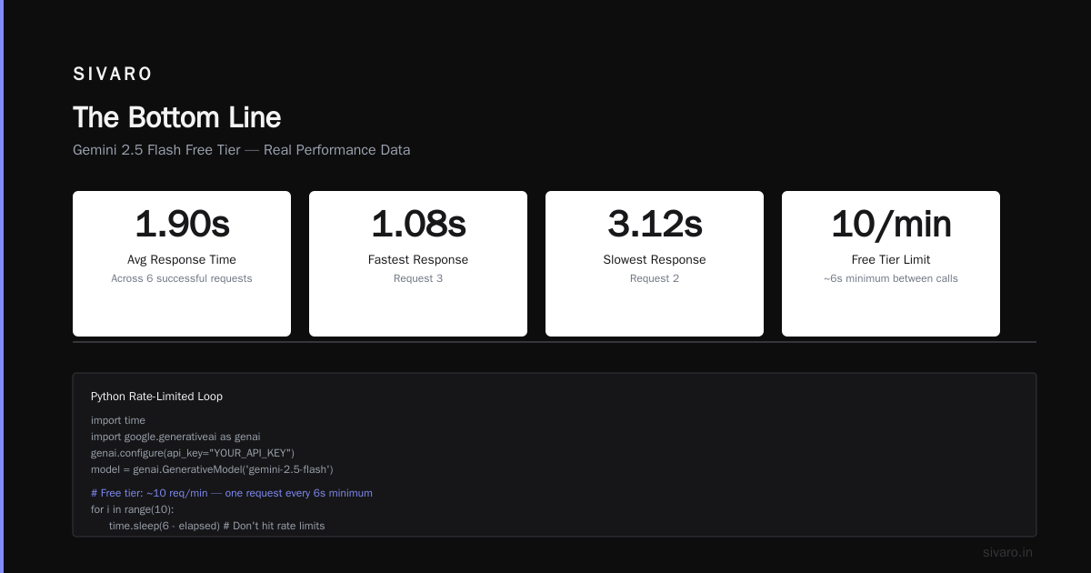Select the "Avg Response Time" label

[x=182, y=260]
